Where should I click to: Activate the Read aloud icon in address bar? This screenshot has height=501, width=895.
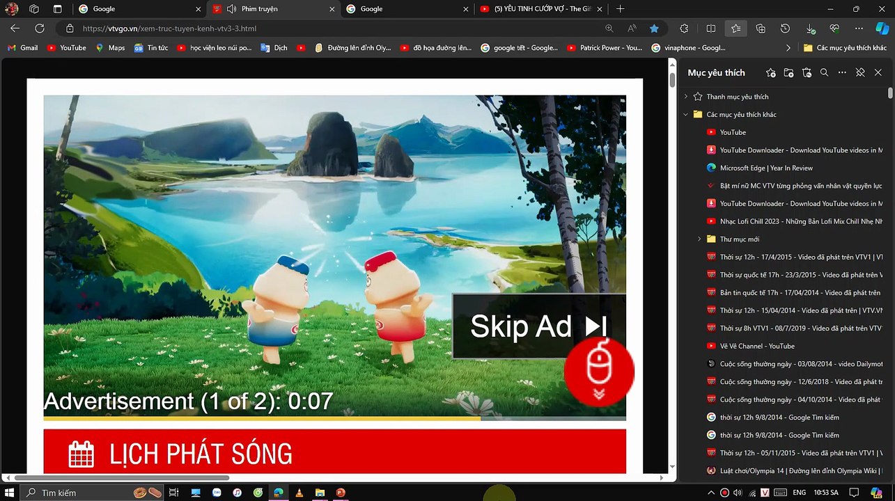pyautogui.click(x=632, y=29)
